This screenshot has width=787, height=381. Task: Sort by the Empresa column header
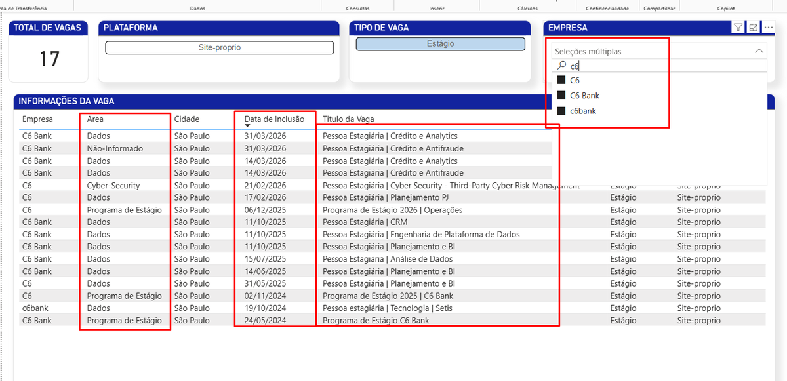[x=37, y=119]
